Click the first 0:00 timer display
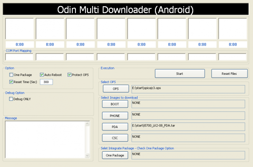Viewport: 253px width, 167px height. tap(20, 45)
